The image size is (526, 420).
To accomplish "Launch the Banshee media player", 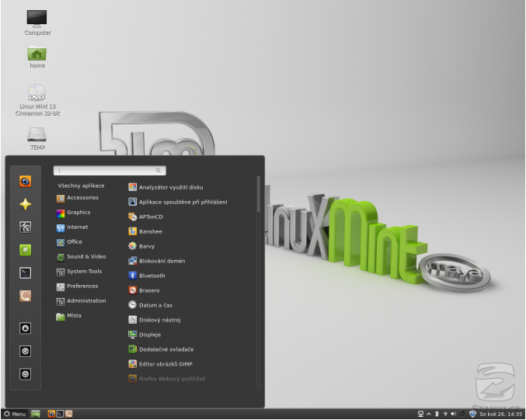I will pyautogui.click(x=145, y=231).
